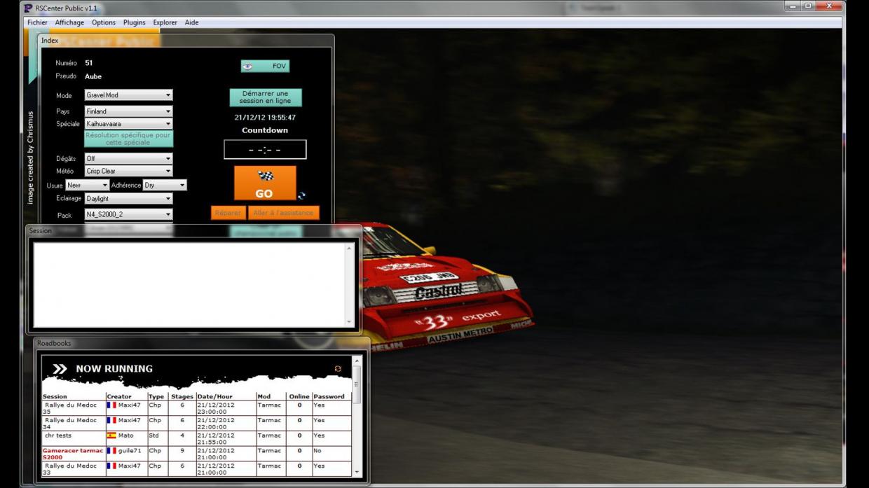The width and height of the screenshot is (869, 488).
Task: Open the Mode dropdown showing Gravel Mod
Action: click(x=128, y=95)
